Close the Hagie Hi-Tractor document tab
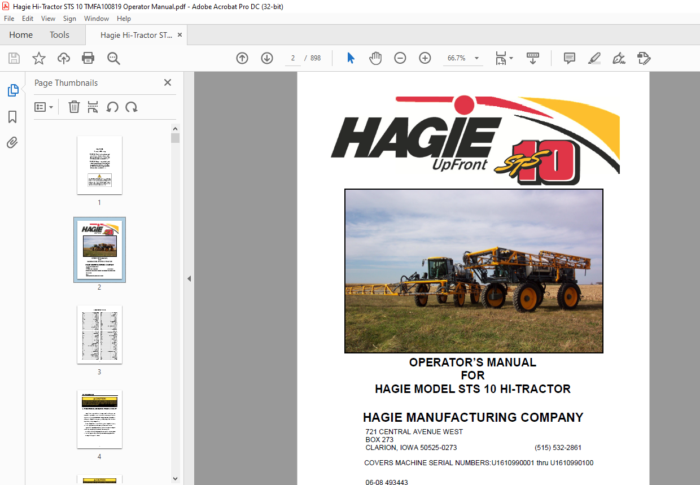Image resolution: width=700 pixels, height=485 pixels. click(180, 35)
